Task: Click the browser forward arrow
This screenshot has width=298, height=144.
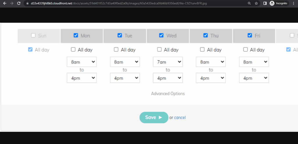Action: [12, 3]
